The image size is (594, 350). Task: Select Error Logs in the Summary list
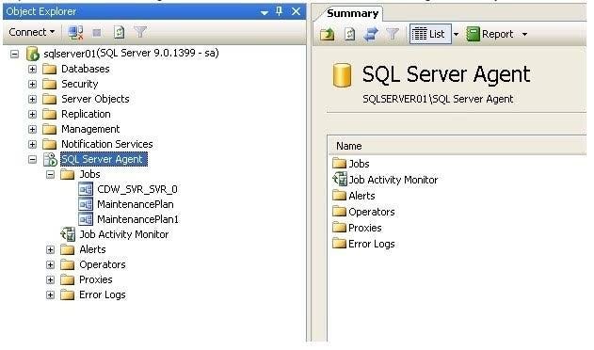click(372, 244)
